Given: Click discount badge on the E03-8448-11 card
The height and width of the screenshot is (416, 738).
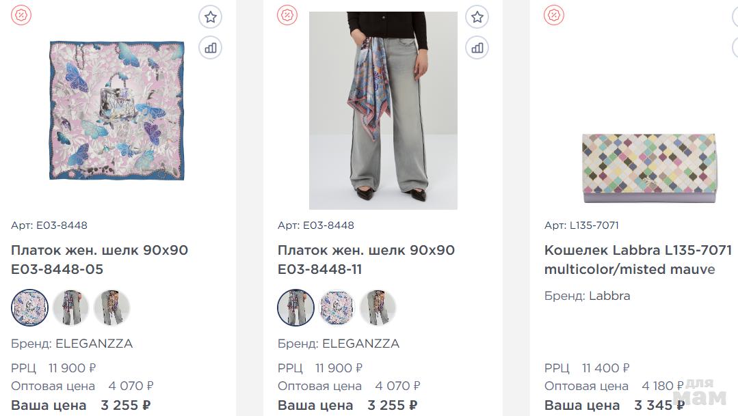Looking at the screenshot, I should (287, 15).
